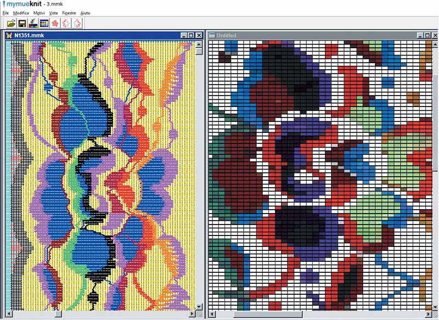Open the Motivi menu

pos(39,12)
